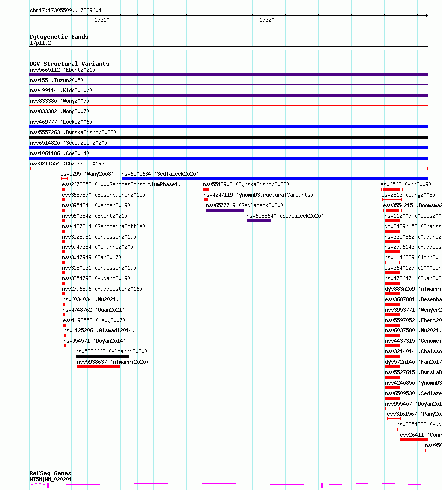Screen dimensions: 442x490
Task: Open dgv3489n152 Chaisson entry
Action: tap(413, 226)
